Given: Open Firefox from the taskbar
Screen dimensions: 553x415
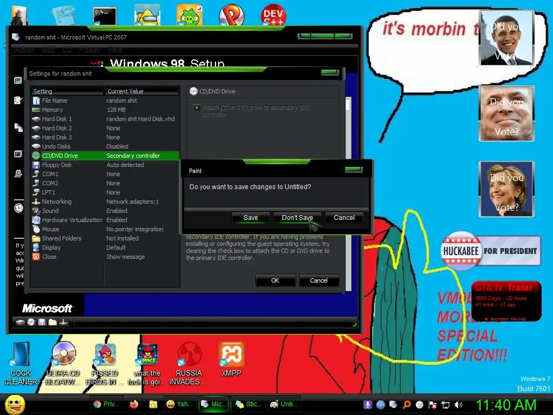Looking at the screenshot, I should tap(134, 404).
